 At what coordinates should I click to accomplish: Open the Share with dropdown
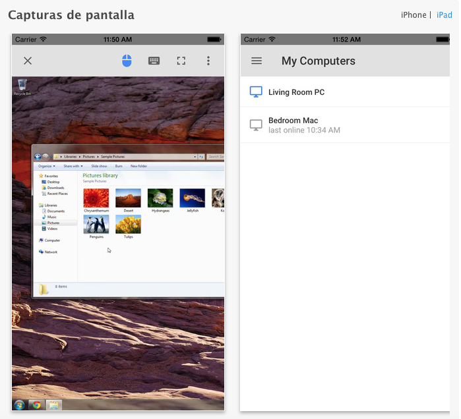73,166
